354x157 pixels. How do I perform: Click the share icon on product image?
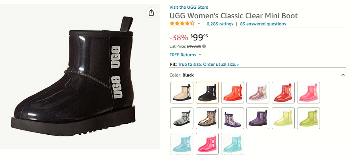[151, 12]
